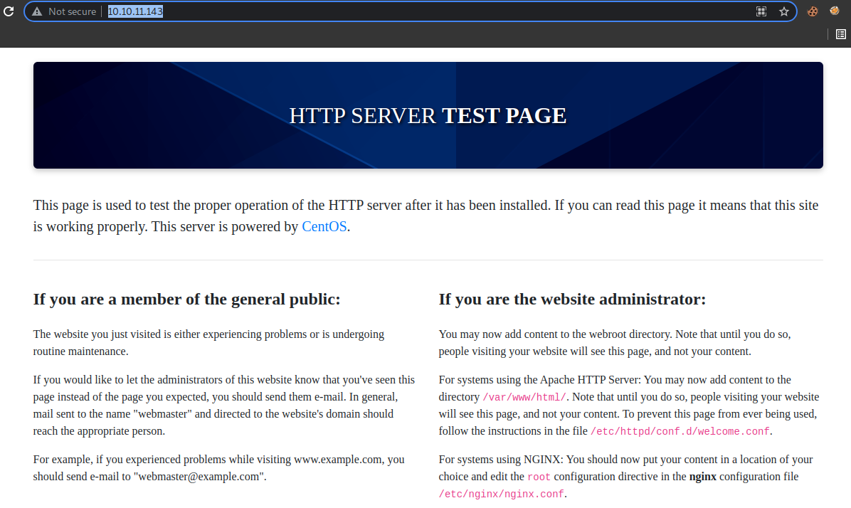
Task: Follow the CentOS link
Action: (324, 227)
